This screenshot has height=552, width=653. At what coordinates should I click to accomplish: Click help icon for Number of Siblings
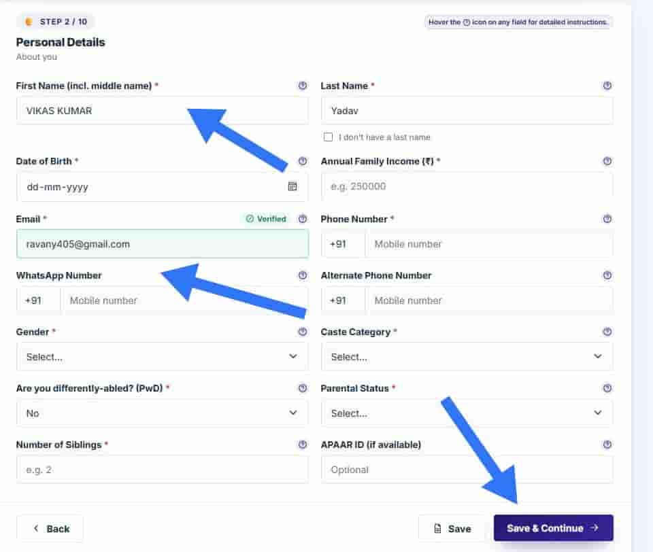[302, 445]
